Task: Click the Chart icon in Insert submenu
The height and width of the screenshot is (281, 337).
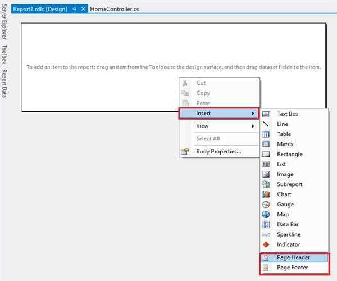Action: [x=266, y=194]
